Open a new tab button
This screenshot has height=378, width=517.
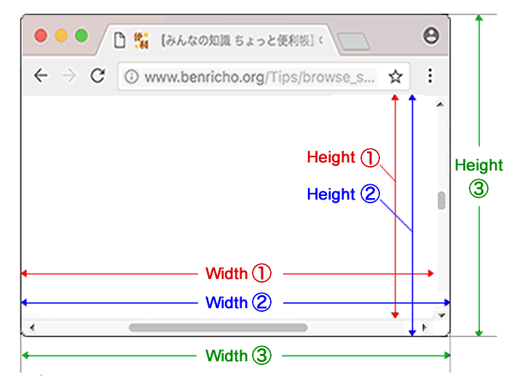coord(353,42)
